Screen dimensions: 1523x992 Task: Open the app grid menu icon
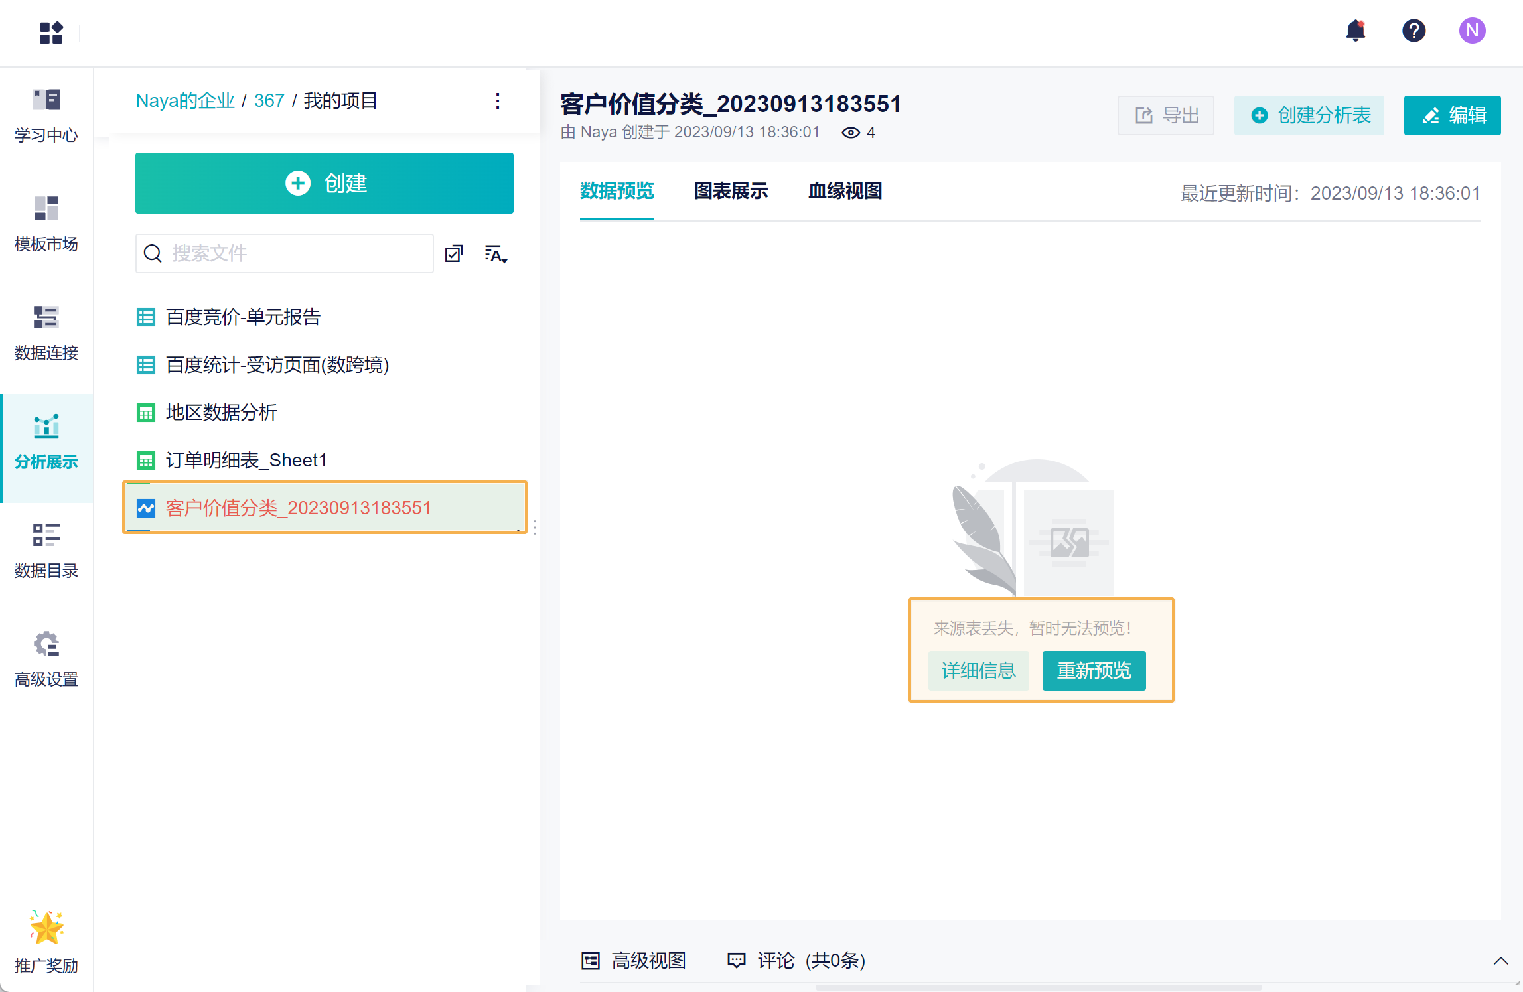pyautogui.click(x=51, y=33)
